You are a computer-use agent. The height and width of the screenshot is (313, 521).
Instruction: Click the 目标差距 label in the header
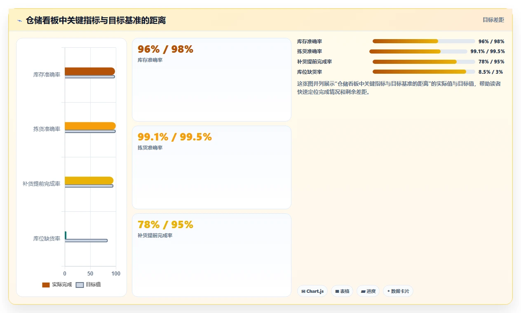[x=493, y=20]
